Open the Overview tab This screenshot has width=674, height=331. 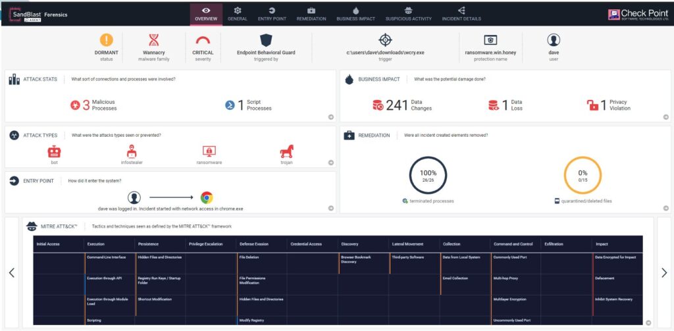click(x=206, y=14)
